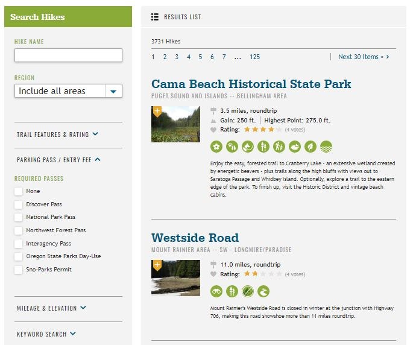Check the Discover Pass checkbox

coord(19,204)
